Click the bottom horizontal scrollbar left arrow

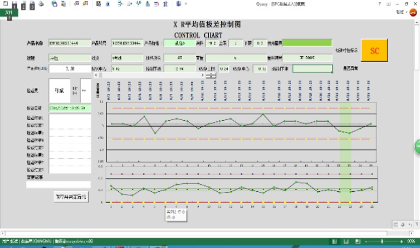[x=3, y=233]
